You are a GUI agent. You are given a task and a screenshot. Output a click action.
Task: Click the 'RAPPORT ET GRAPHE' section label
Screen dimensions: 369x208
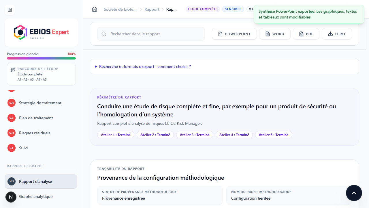[x=25, y=166]
